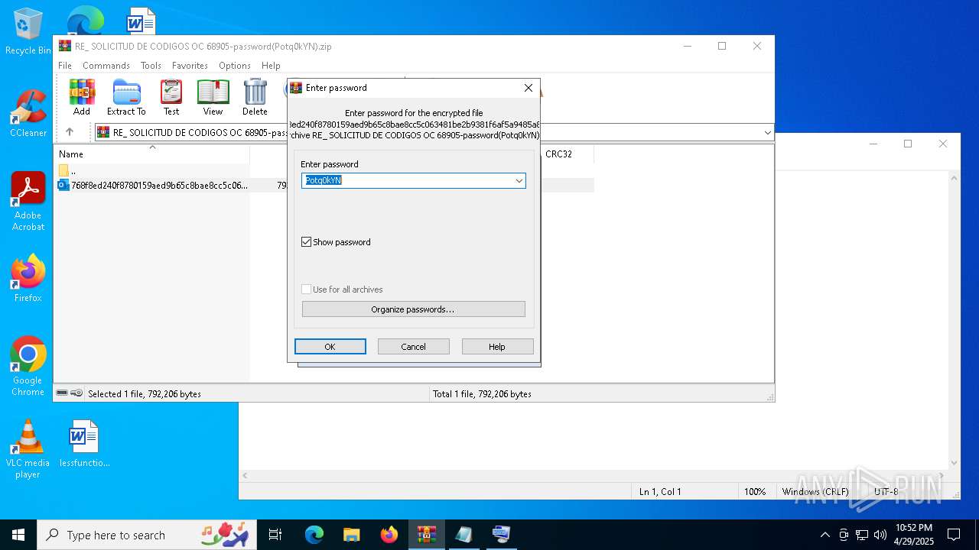
Task: Open Microsoft Edge icon on desktop
Action: (85, 20)
